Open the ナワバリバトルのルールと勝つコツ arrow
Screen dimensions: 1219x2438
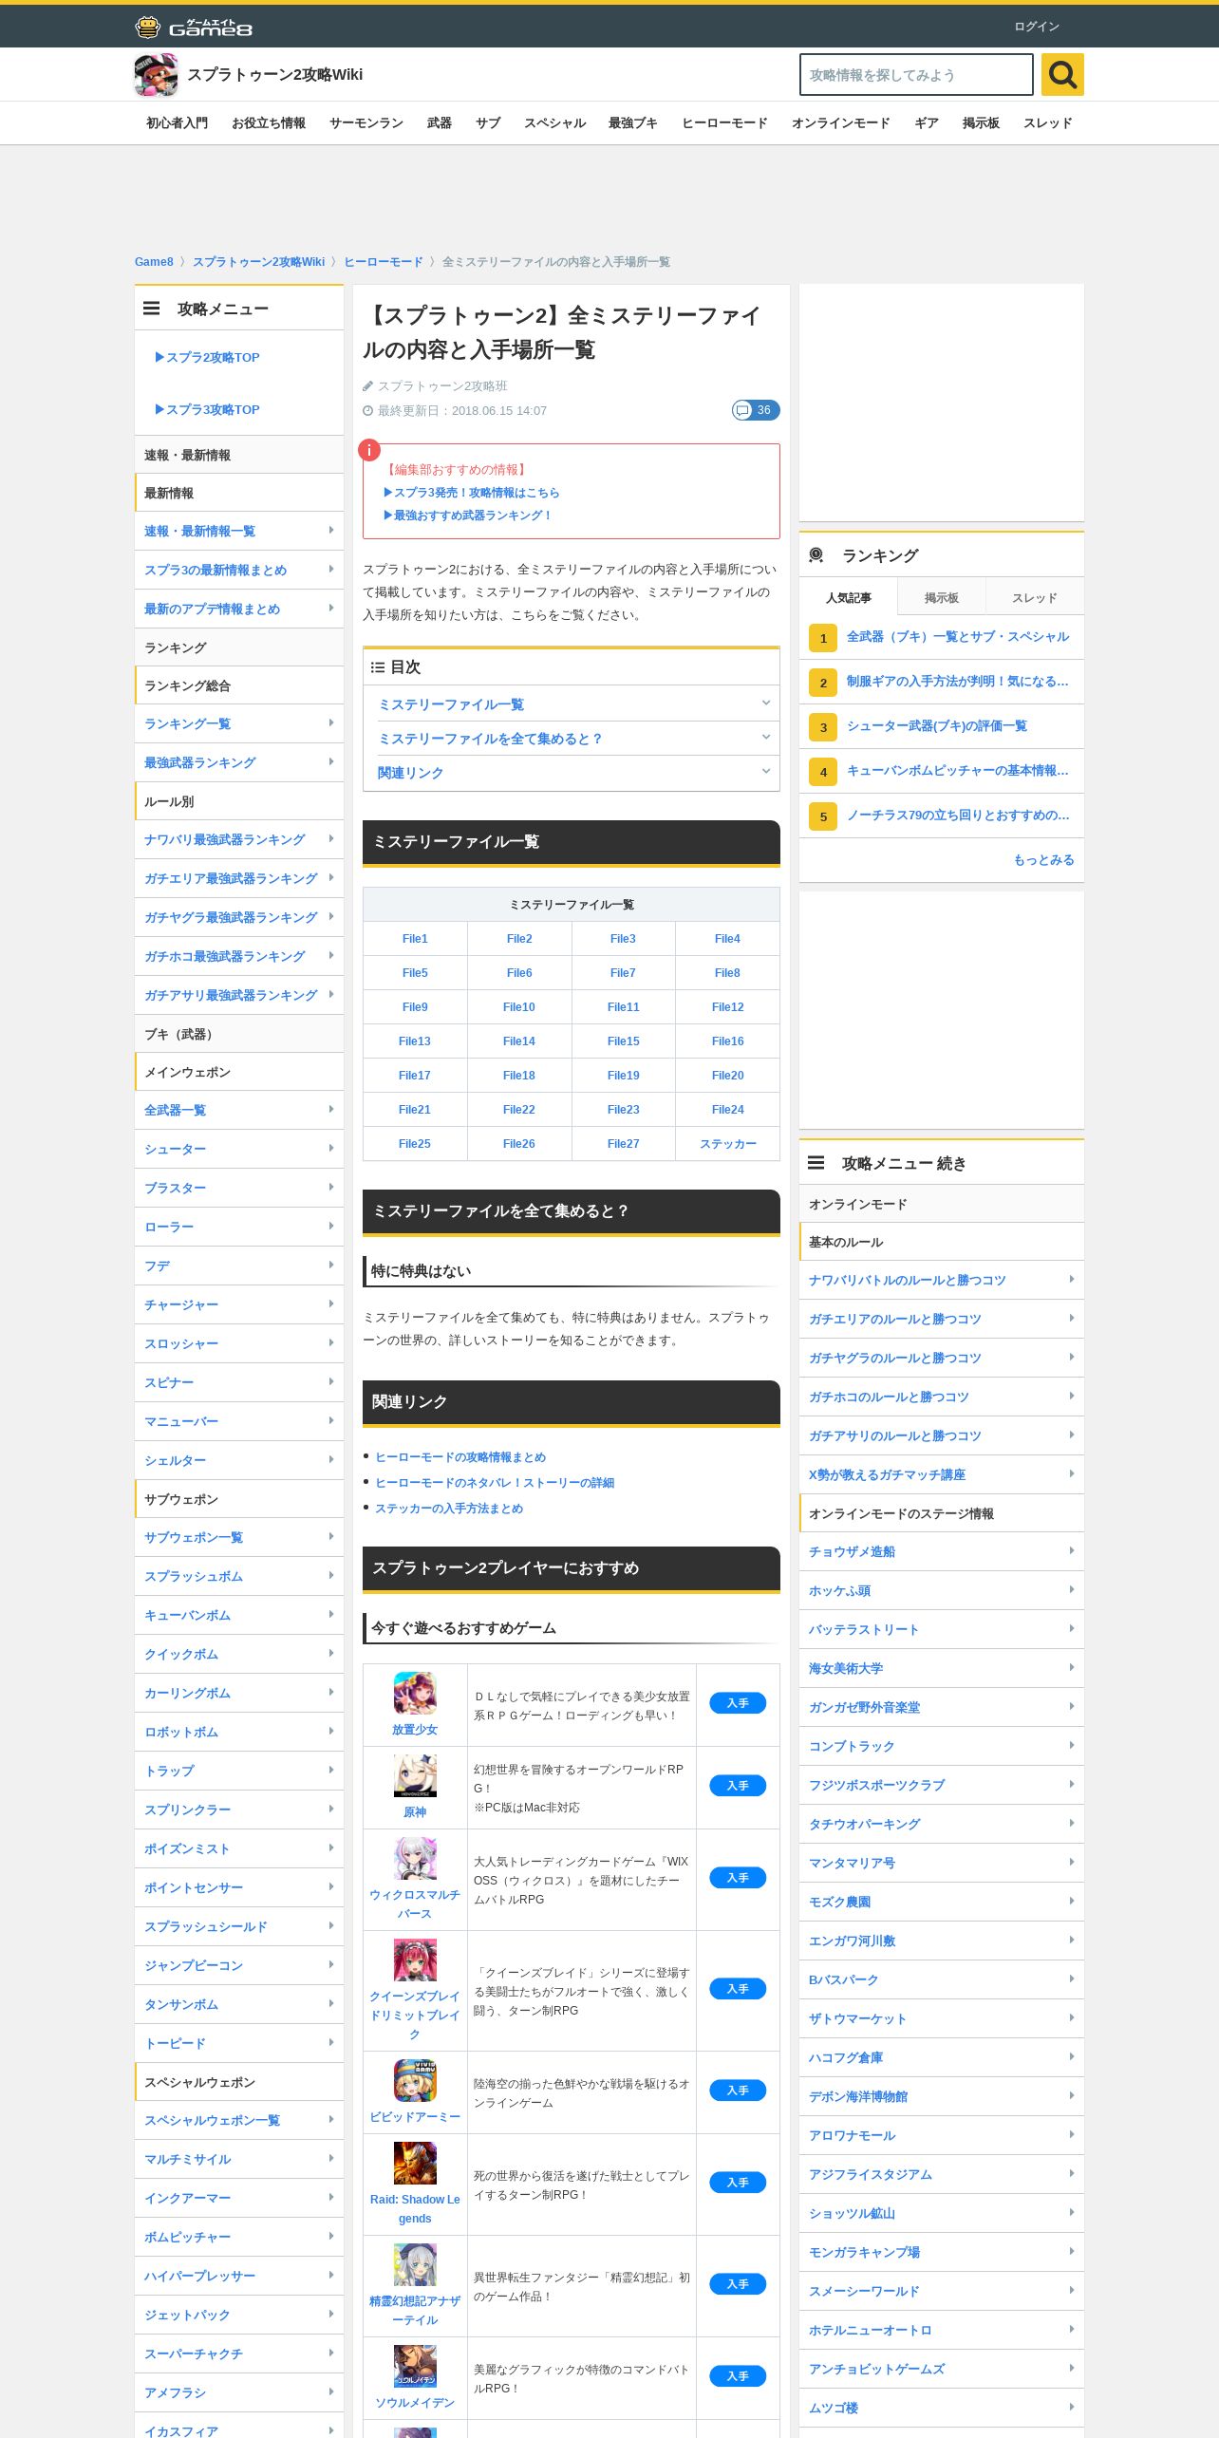pyautogui.click(x=1071, y=1280)
